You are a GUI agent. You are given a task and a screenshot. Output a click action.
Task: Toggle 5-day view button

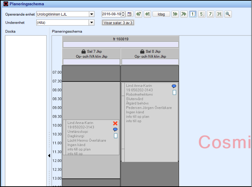(201, 14)
